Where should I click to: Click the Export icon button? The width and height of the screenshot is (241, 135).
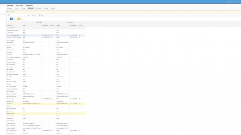pos(41,15)
